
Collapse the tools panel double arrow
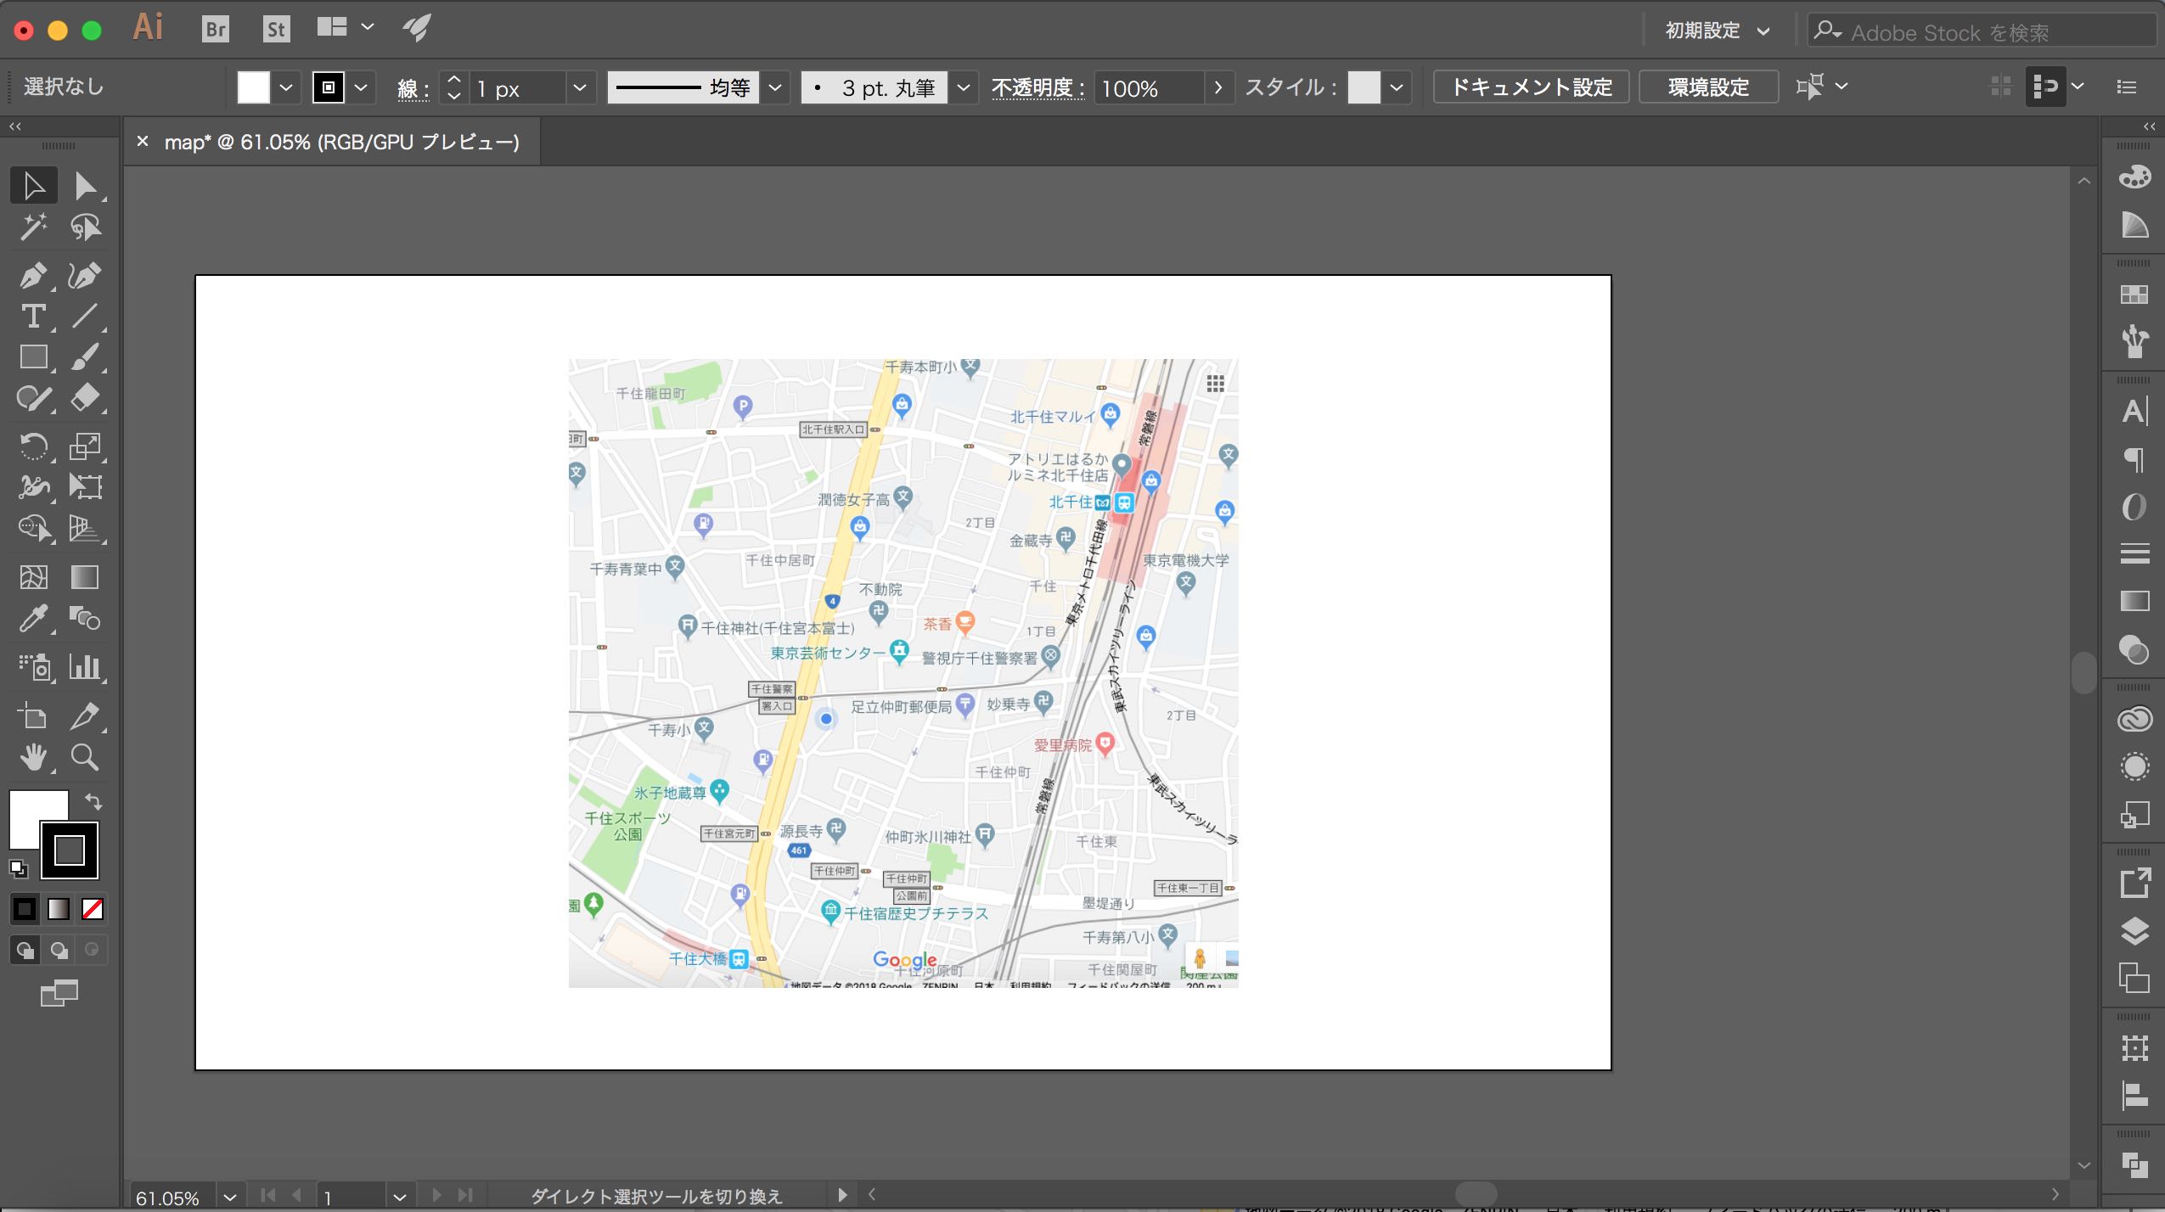(x=15, y=126)
